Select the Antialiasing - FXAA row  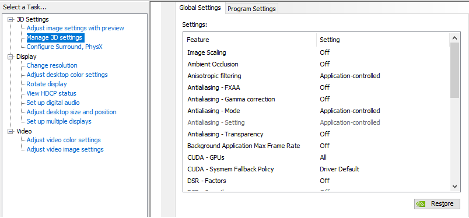(316, 87)
